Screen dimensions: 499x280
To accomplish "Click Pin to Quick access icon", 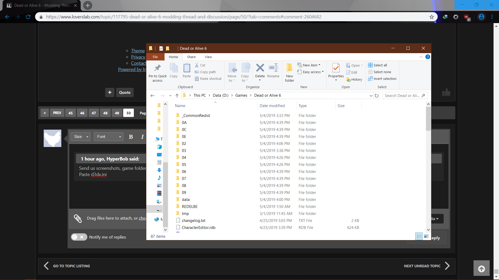I will click(157, 68).
